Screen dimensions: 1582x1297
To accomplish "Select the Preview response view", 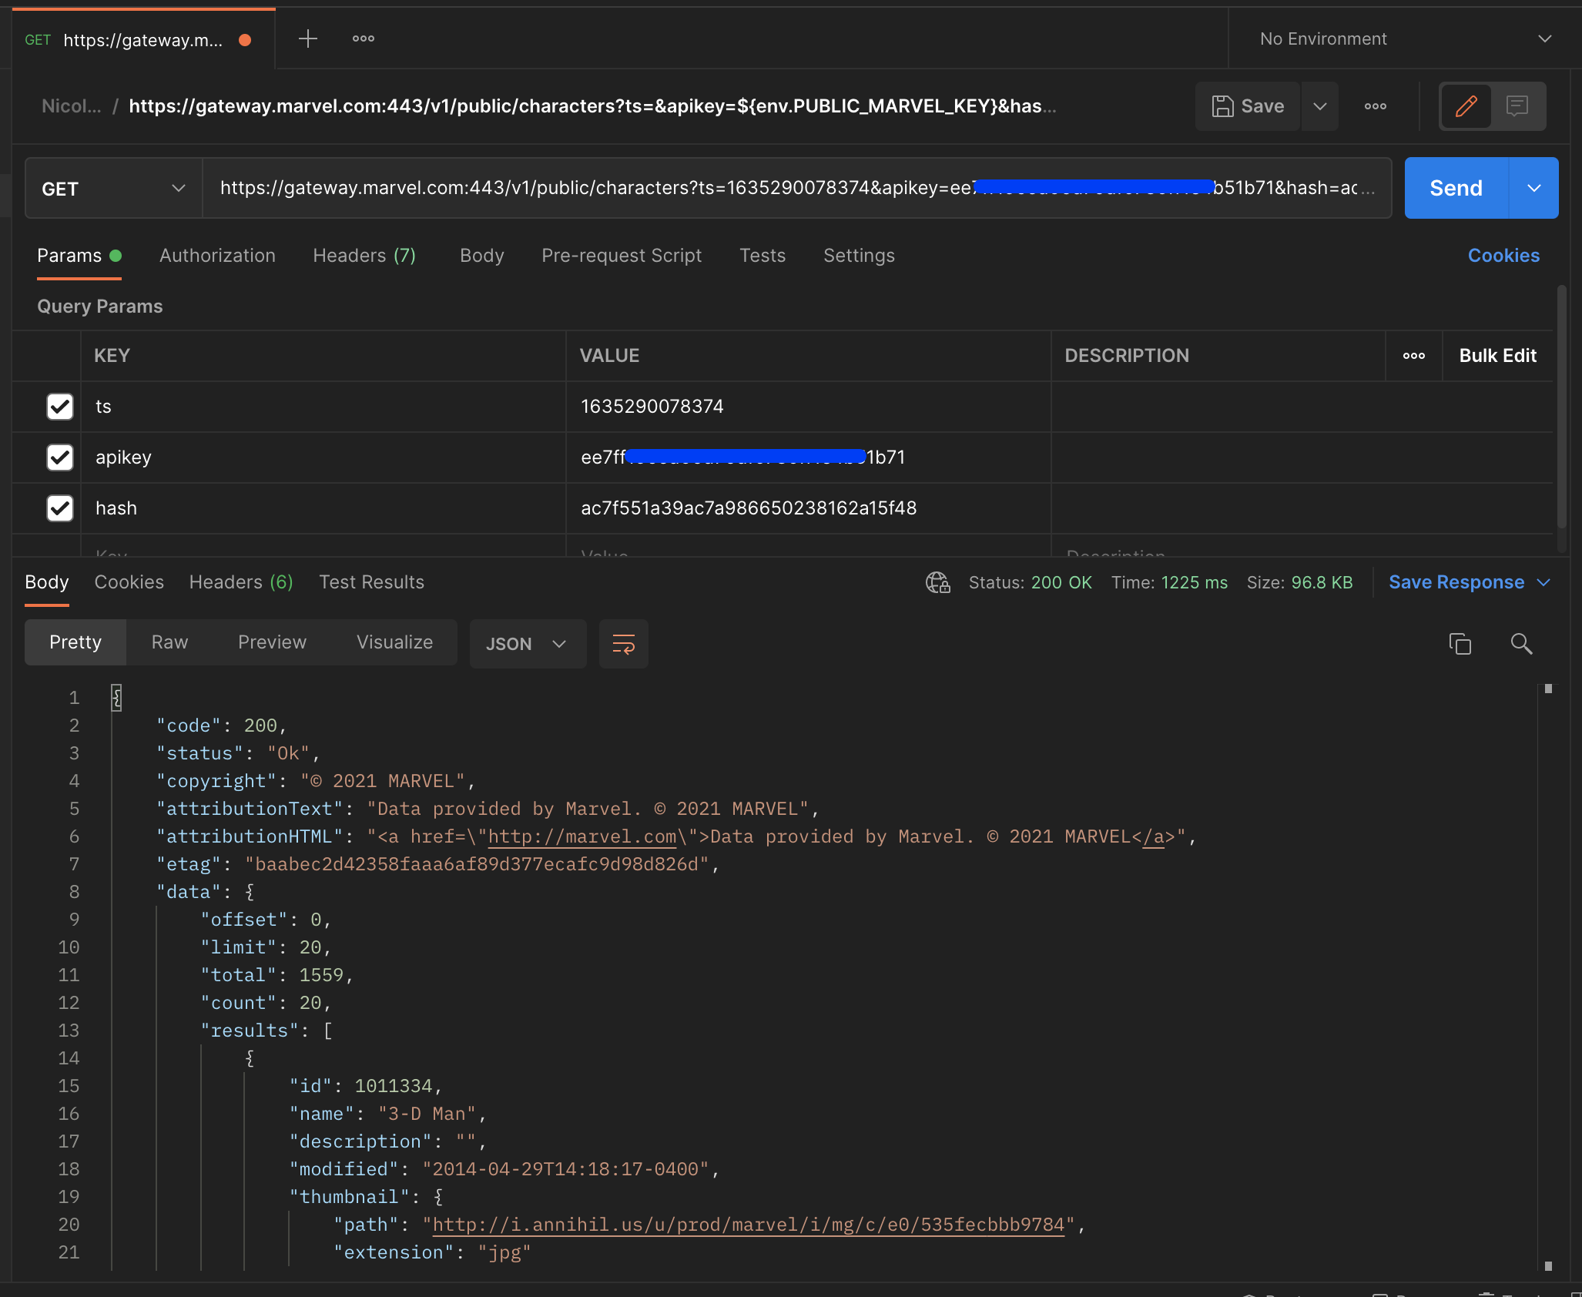I will coord(272,642).
